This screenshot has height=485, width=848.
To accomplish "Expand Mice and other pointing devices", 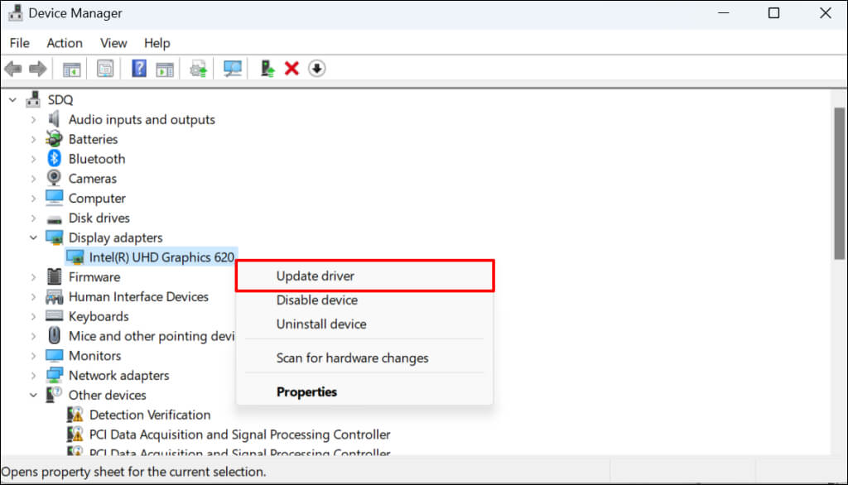I will point(33,336).
